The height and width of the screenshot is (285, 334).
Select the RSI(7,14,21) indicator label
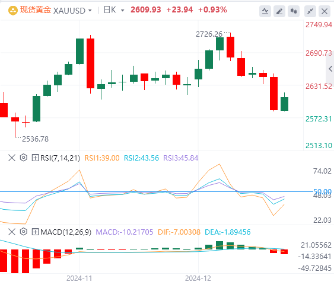61,158
